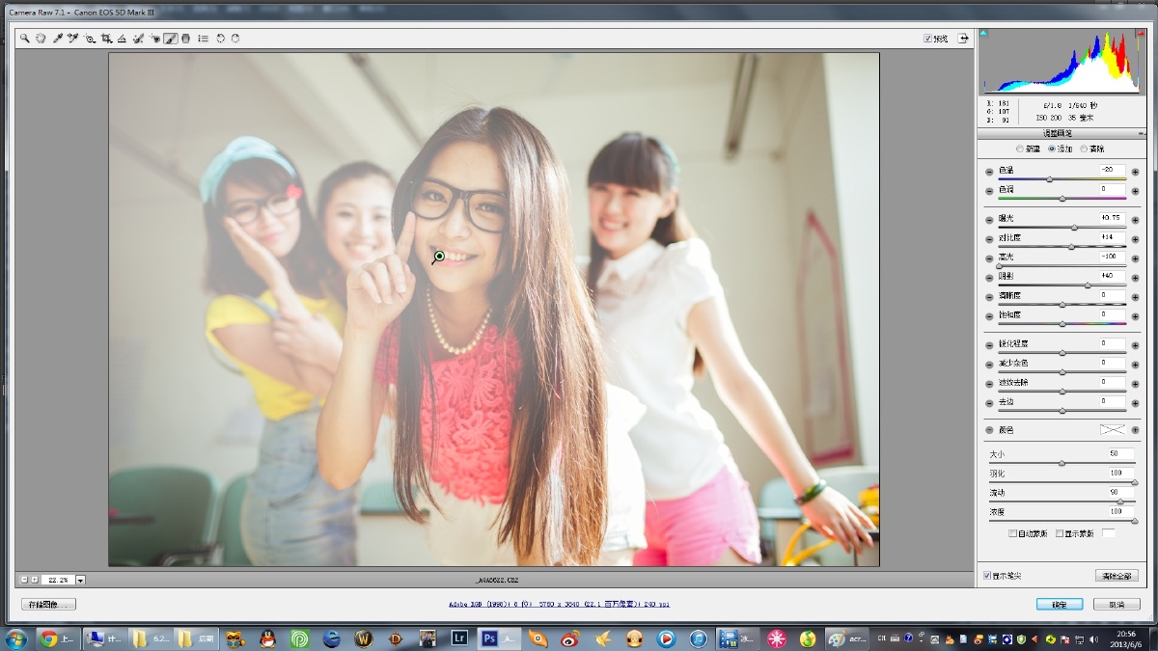Open the preferences list icon in toolbar

[x=203, y=39]
